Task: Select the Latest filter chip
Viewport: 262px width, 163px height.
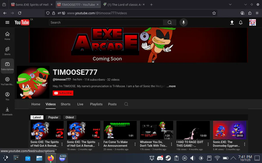Action: (37, 117)
